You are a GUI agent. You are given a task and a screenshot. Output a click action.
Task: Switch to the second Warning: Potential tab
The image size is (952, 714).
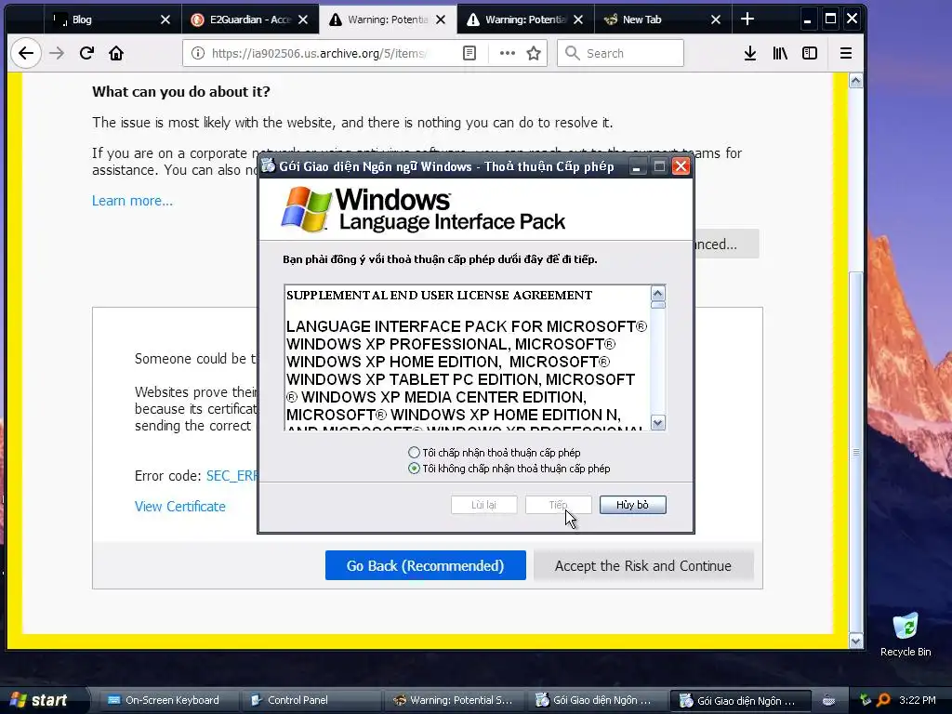point(525,20)
